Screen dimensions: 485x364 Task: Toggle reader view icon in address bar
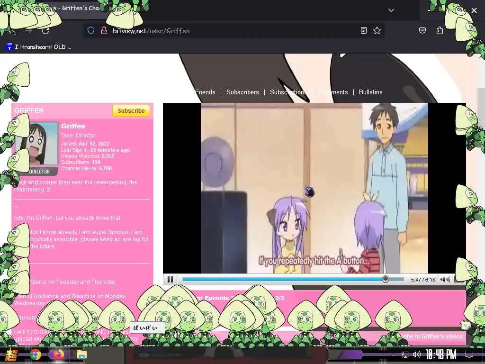[x=364, y=30]
